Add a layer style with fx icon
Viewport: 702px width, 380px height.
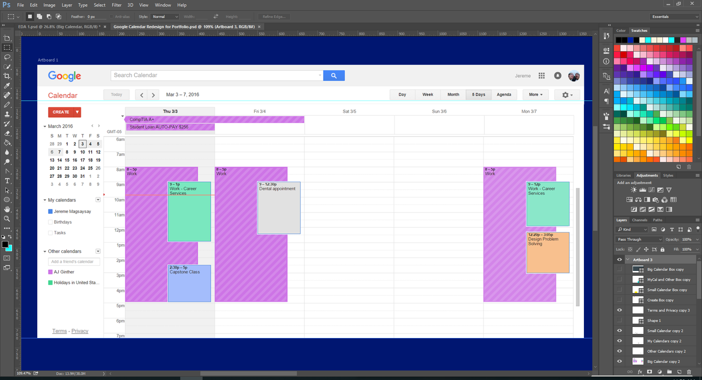click(640, 372)
